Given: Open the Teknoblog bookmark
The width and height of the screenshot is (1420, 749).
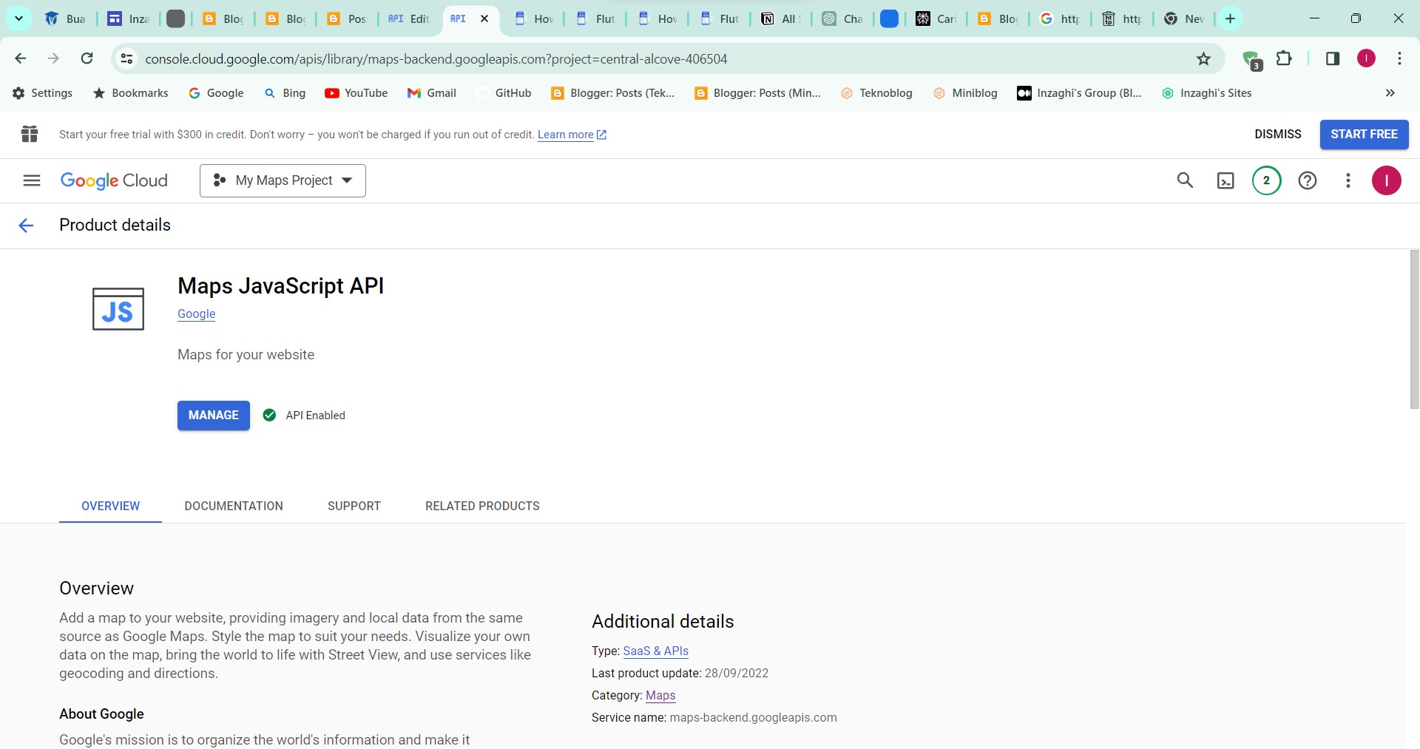Looking at the screenshot, I should click(x=876, y=93).
